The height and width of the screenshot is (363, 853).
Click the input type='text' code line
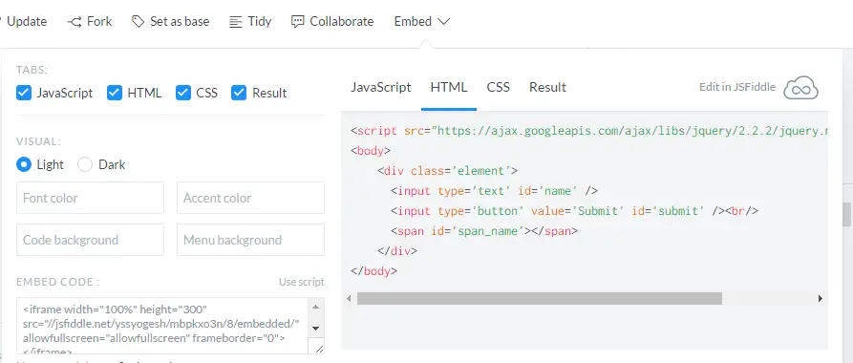[494, 191]
